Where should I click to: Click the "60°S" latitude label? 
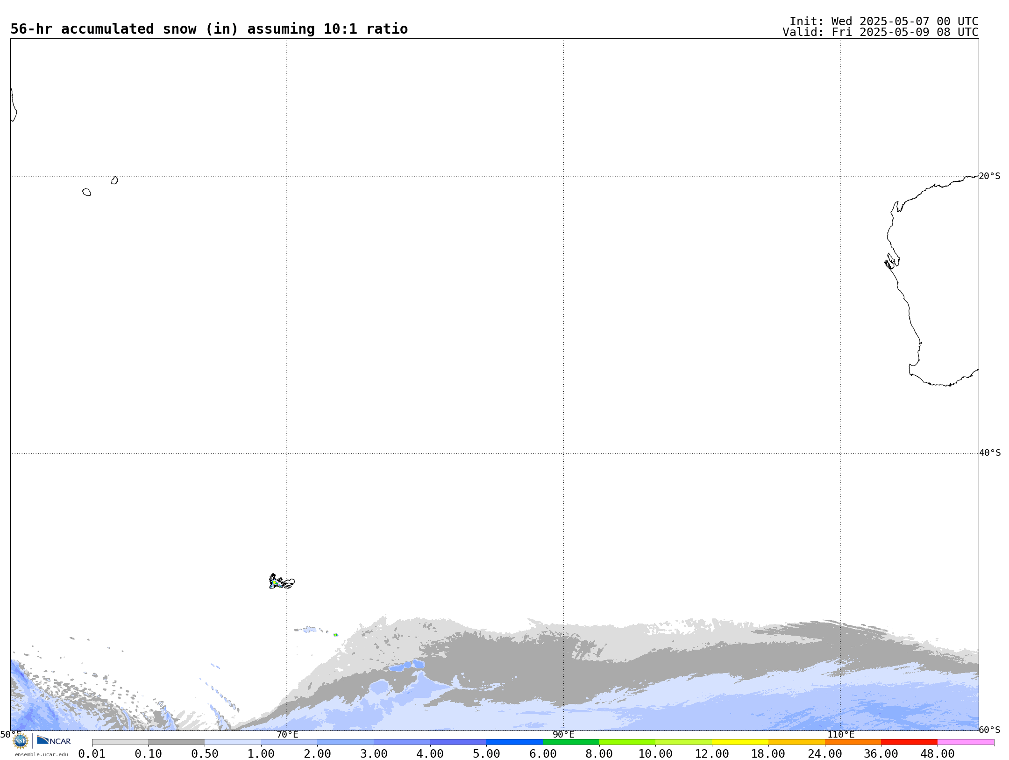(989, 730)
